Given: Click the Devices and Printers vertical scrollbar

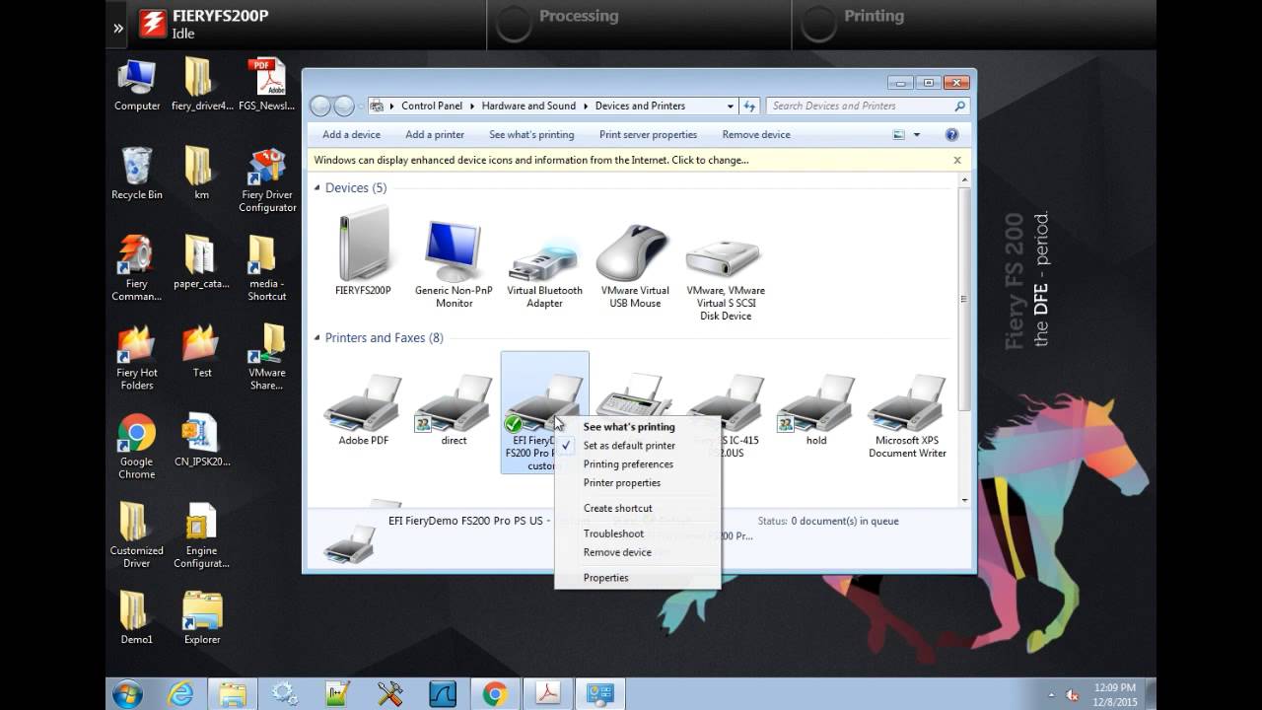Looking at the screenshot, I should point(963,298).
